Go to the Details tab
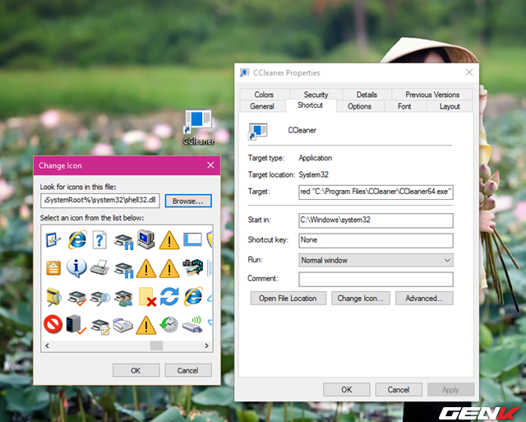 click(367, 95)
